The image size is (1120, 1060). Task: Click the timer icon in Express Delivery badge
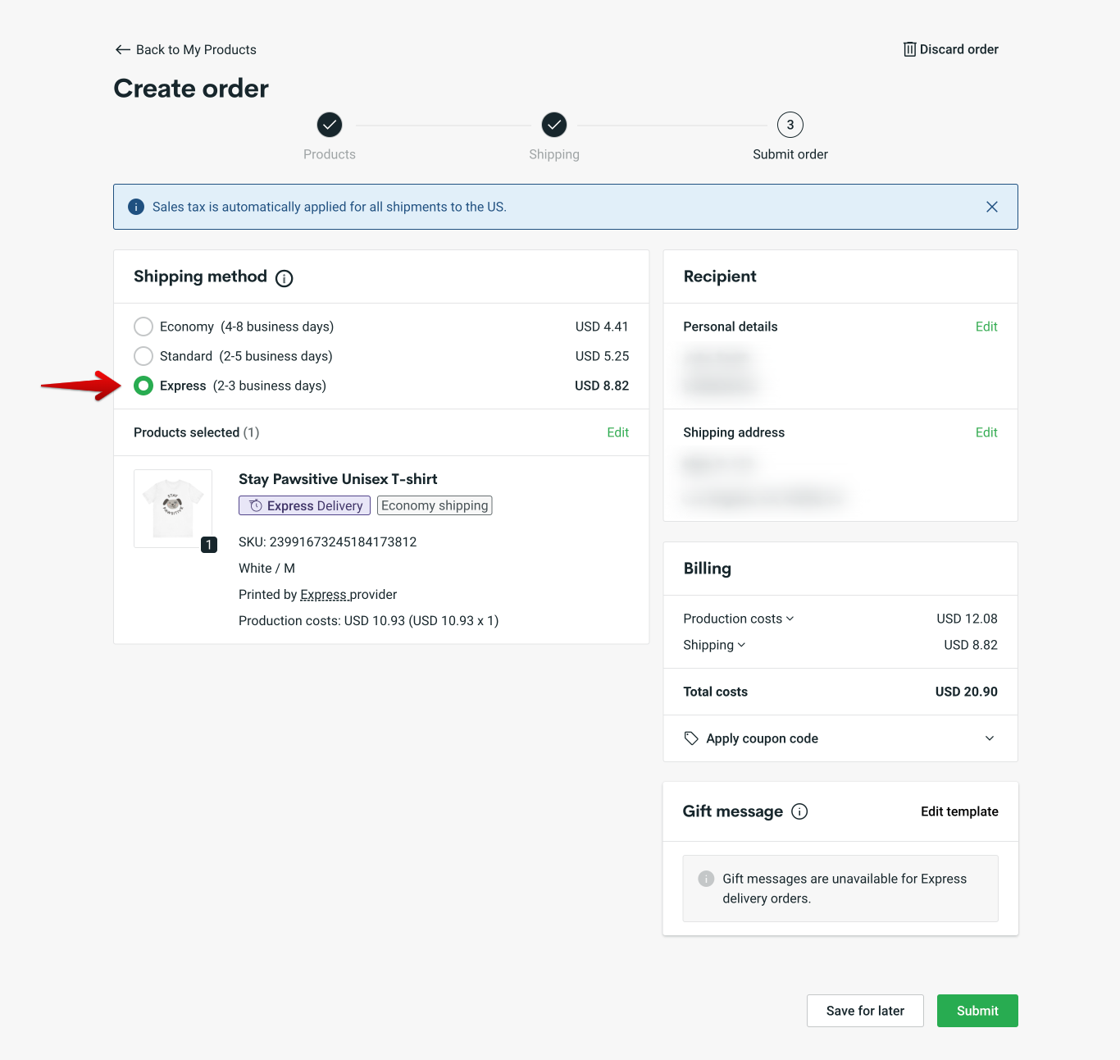(254, 505)
